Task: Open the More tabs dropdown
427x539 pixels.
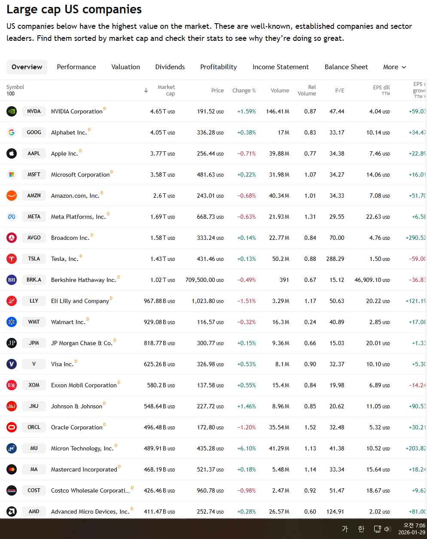Action: coord(394,67)
